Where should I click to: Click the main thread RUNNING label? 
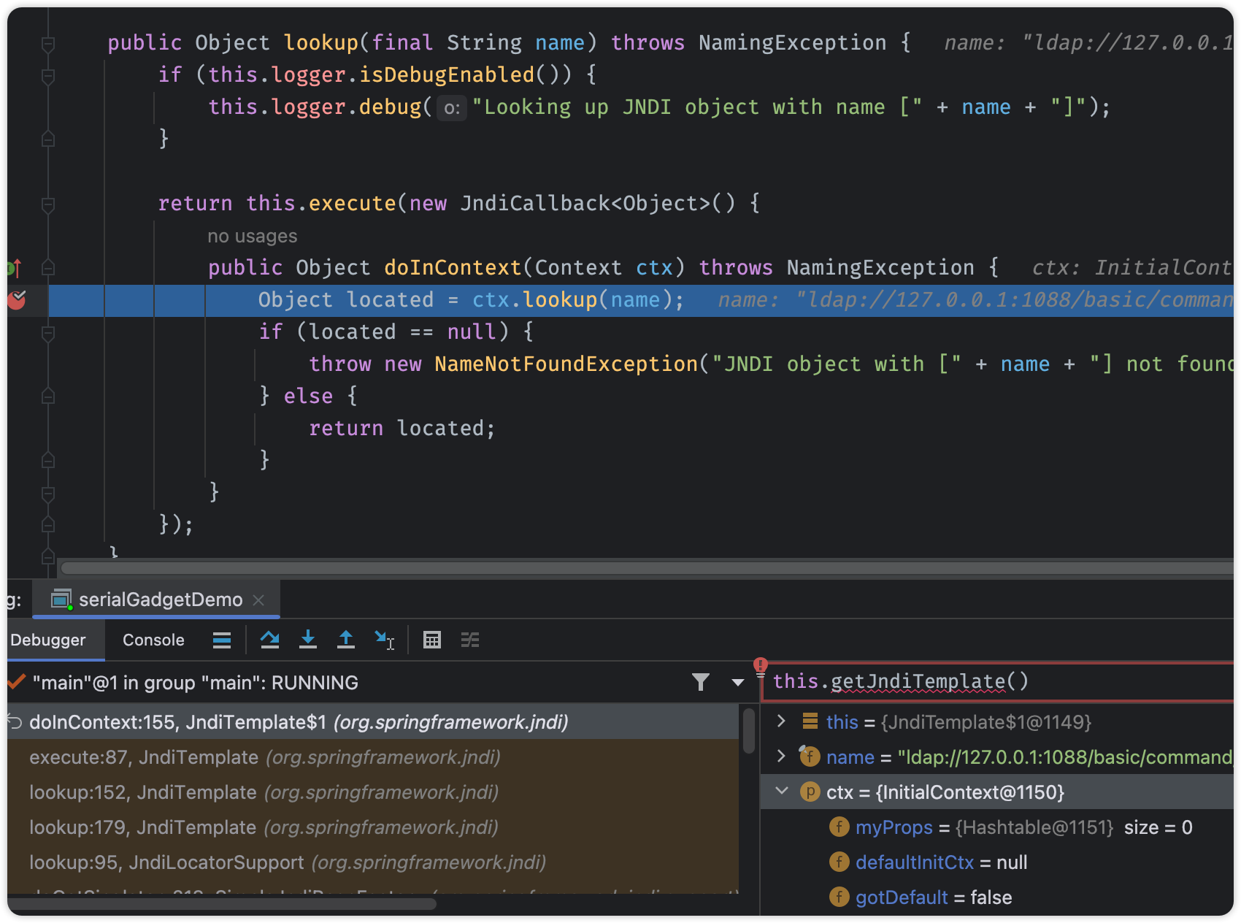195,683
